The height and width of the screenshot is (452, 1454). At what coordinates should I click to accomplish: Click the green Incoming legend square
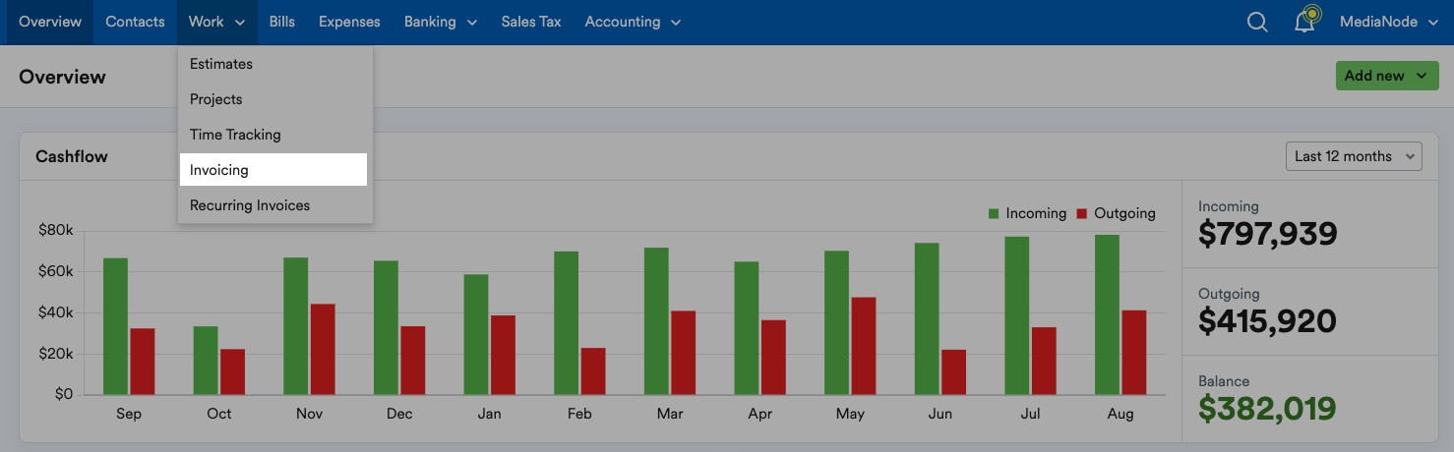pyautogui.click(x=994, y=213)
